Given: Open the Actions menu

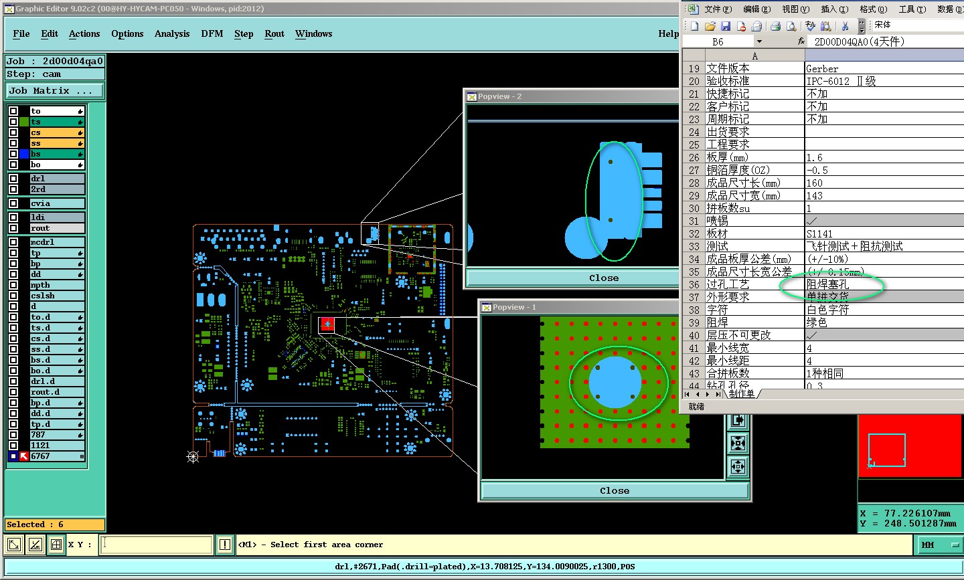Looking at the screenshot, I should 84,33.
